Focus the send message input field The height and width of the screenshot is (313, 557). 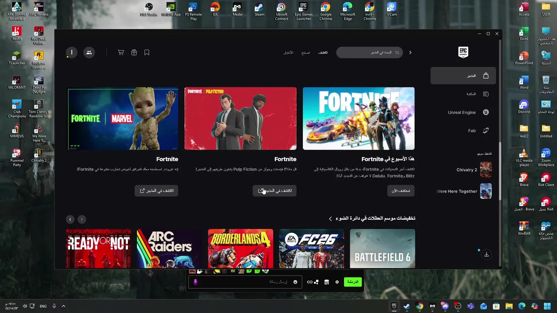click(x=245, y=282)
